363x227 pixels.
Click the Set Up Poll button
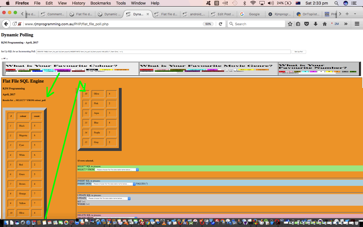point(299,52)
